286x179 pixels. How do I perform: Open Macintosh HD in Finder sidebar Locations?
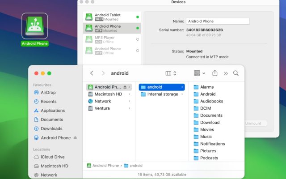(x=51, y=166)
